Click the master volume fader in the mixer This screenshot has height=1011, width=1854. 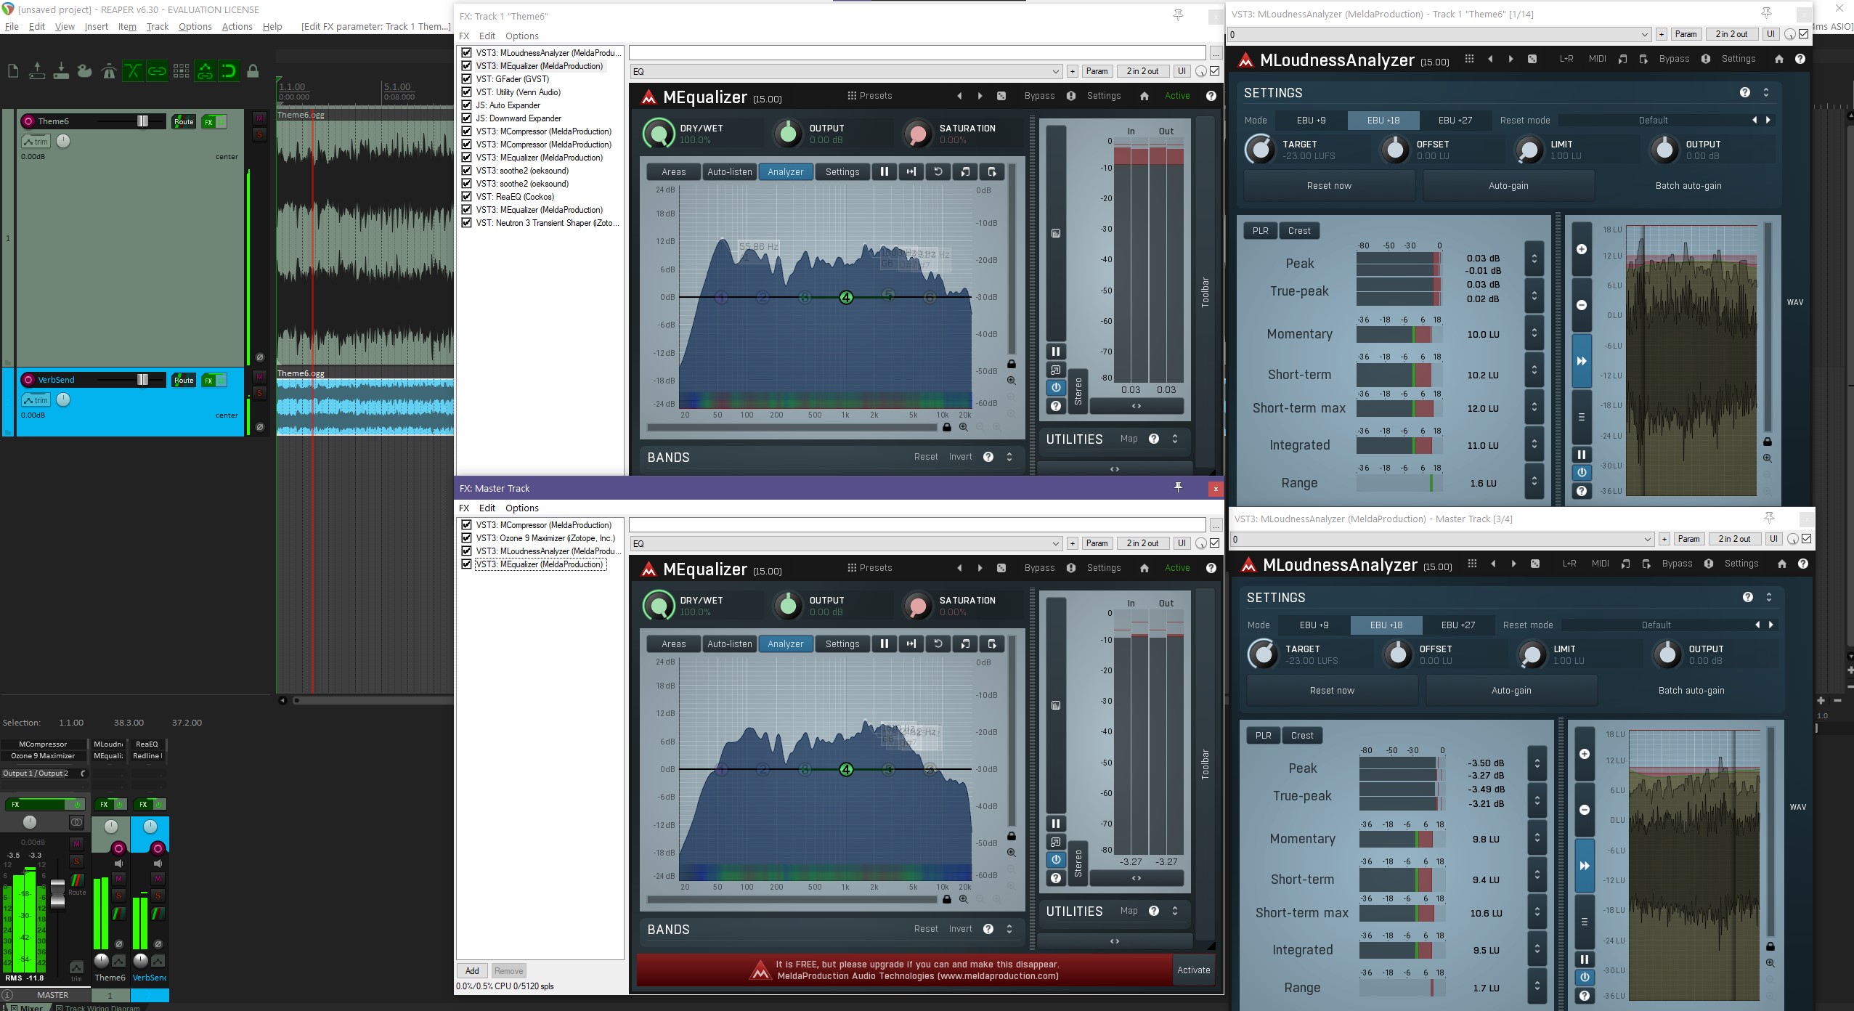pyautogui.click(x=57, y=893)
